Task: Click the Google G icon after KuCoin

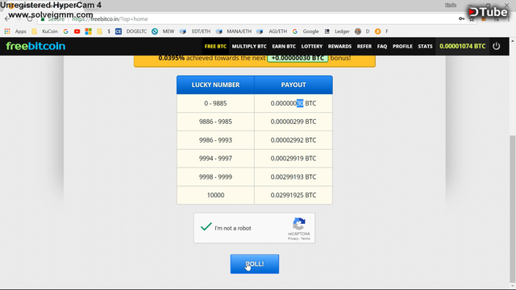Action: click(x=66, y=31)
